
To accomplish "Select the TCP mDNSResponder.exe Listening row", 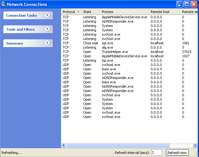I will [x=130, y=21].
